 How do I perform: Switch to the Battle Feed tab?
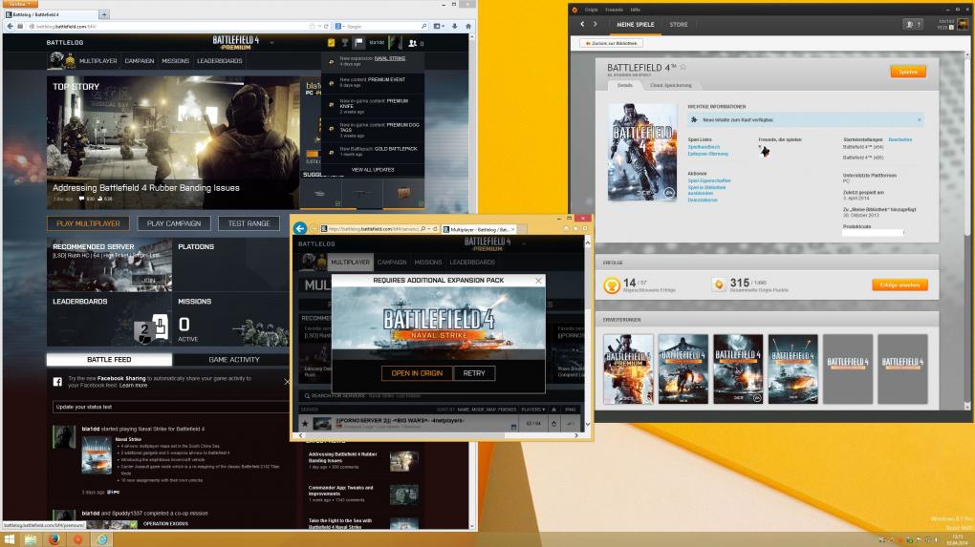(x=109, y=360)
